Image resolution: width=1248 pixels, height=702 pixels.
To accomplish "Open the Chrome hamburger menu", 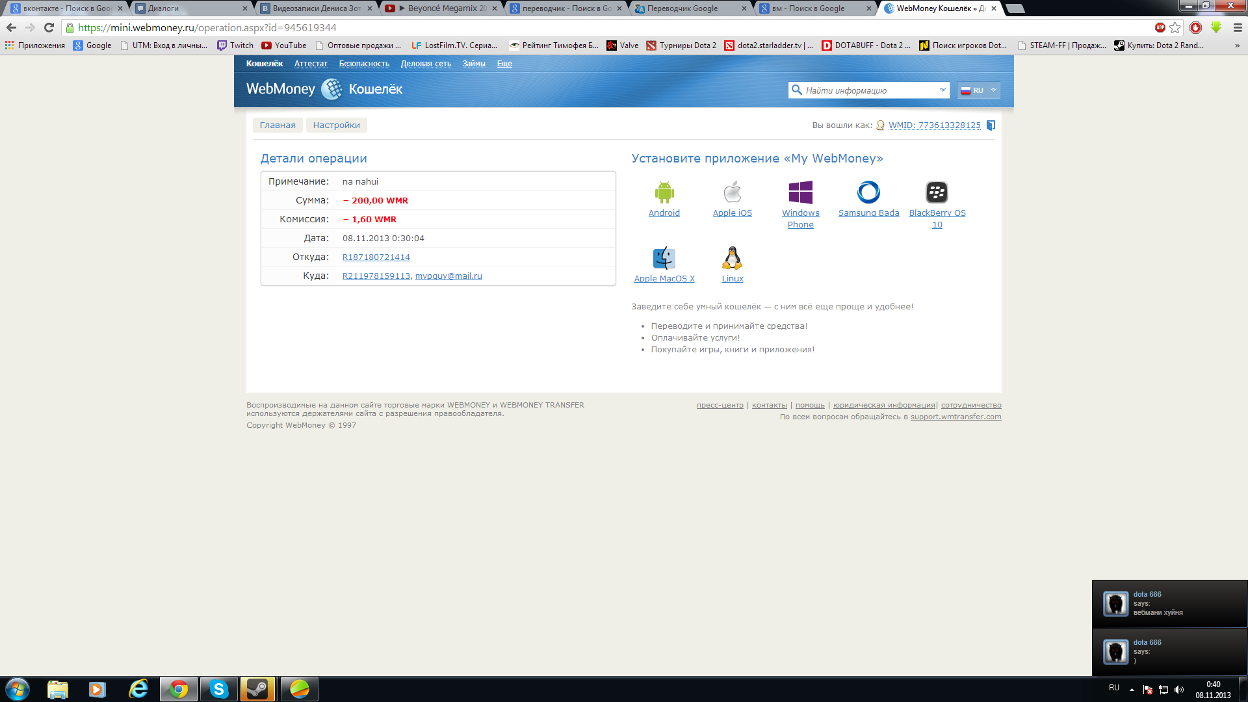I will pyautogui.click(x=1238, y=27).
